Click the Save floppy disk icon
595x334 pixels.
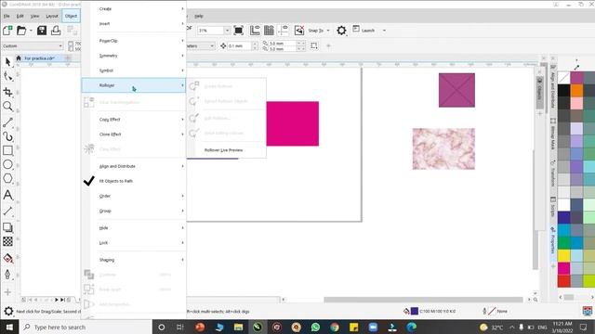tap(42, 31)
